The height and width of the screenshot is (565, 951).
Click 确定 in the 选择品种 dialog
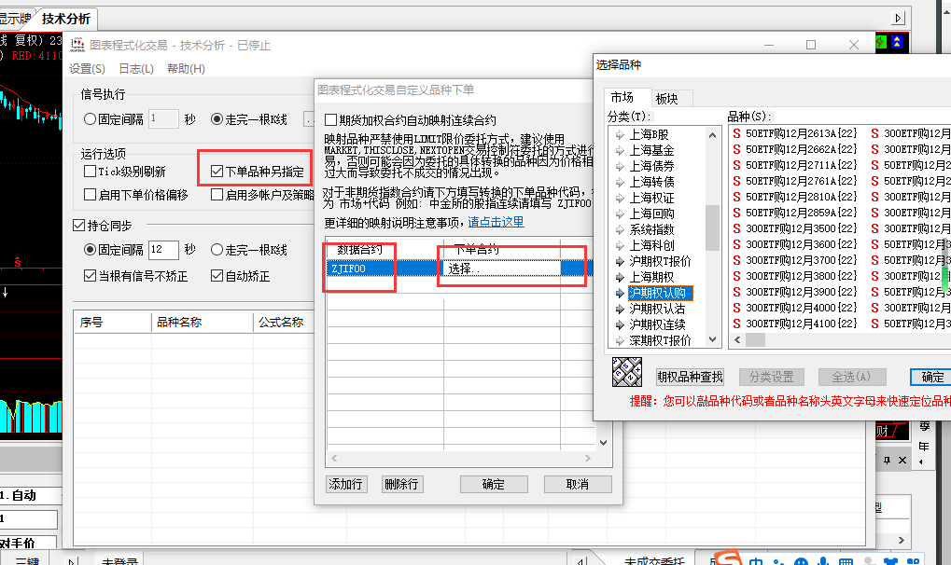pyautogui.click(x=932, y=377)
